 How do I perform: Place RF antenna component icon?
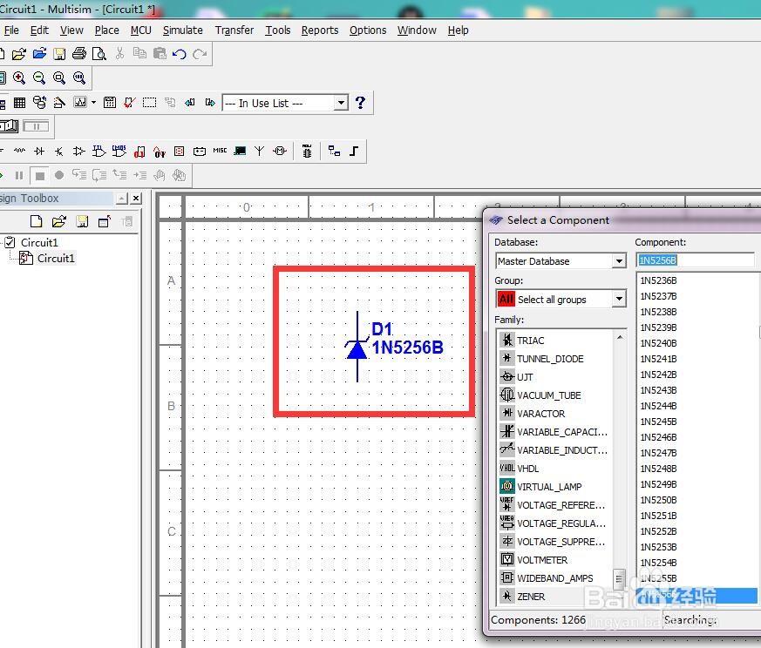pyautogui.click(x=260, y=152)
